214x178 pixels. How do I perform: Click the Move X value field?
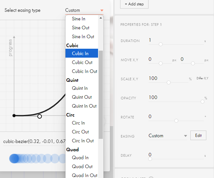160,59
